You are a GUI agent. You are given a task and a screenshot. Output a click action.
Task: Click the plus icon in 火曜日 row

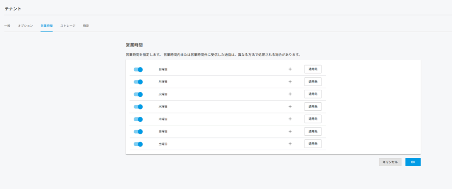[x=290, y=94]
